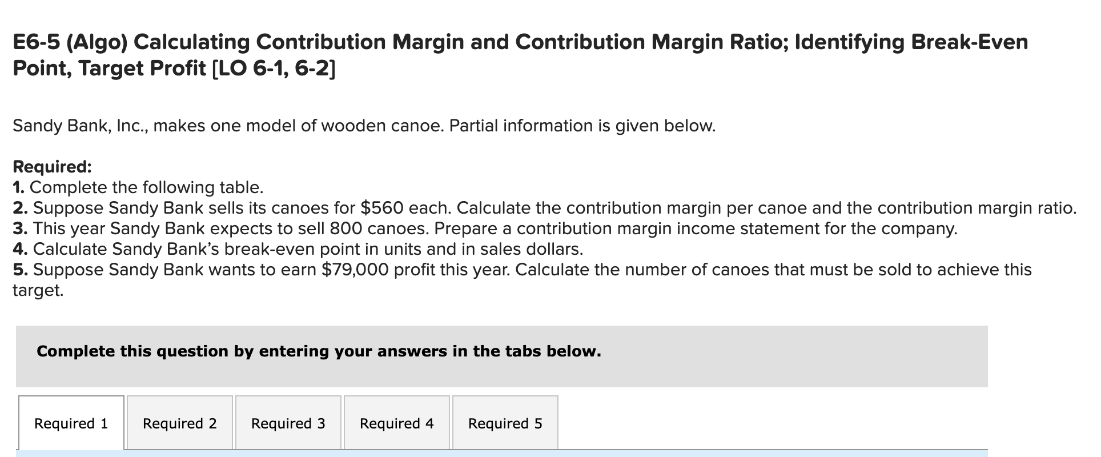This screenshot has width=1101, height=457.
Task: Select the Required 3 tab
Action: pos(288,423)
